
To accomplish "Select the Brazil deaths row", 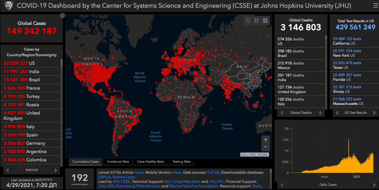I will pos(300,53).
